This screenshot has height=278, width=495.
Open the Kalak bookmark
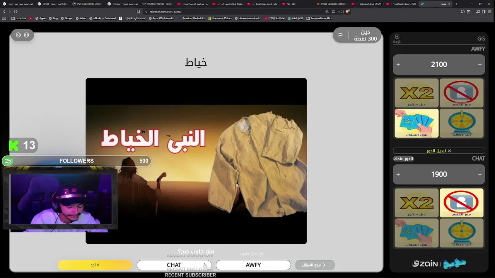coord(295,18)
